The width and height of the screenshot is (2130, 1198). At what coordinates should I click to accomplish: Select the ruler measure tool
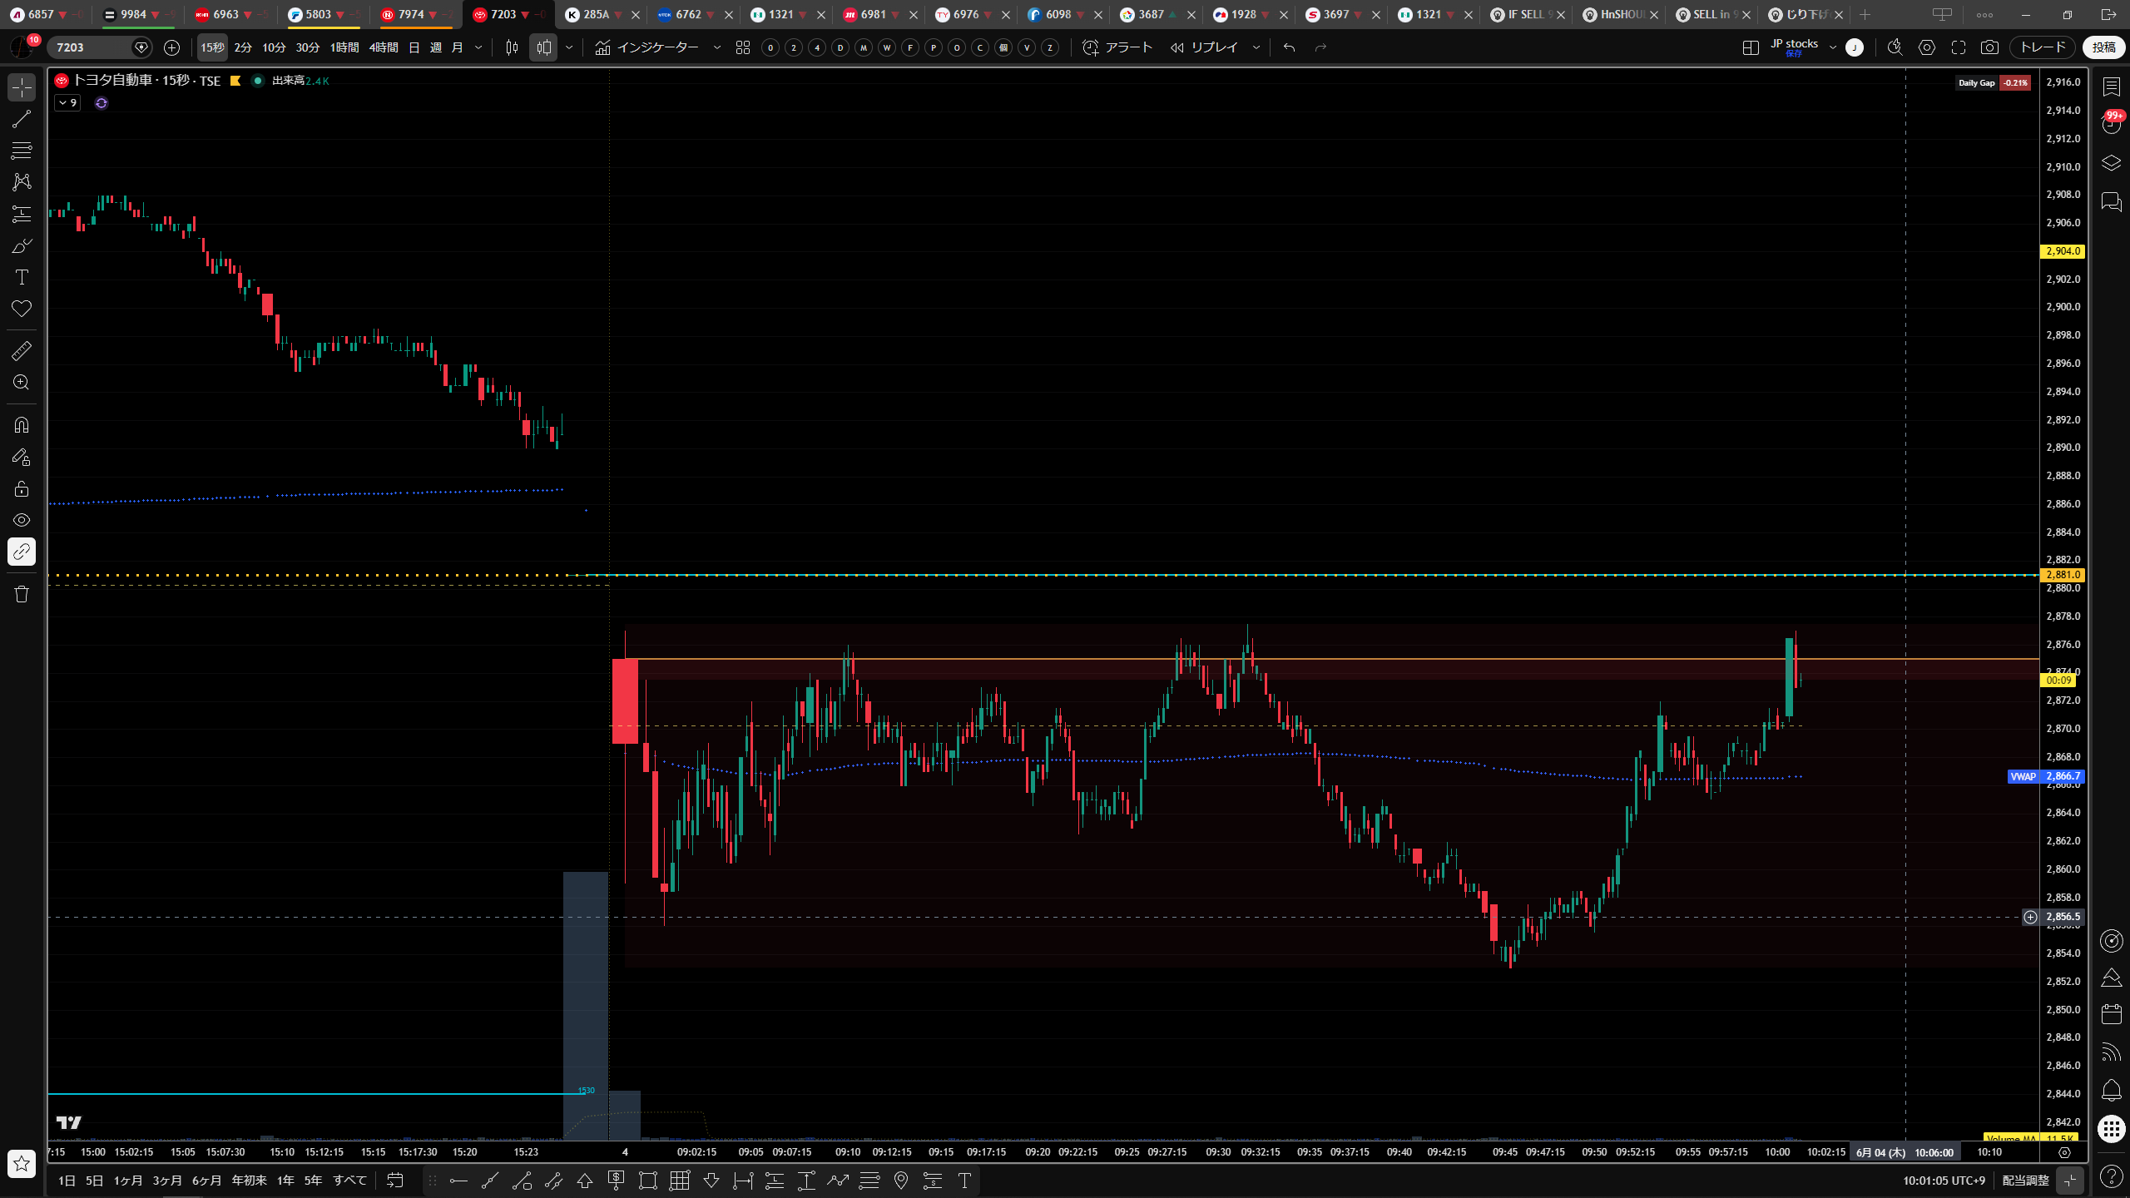point(22,351)
